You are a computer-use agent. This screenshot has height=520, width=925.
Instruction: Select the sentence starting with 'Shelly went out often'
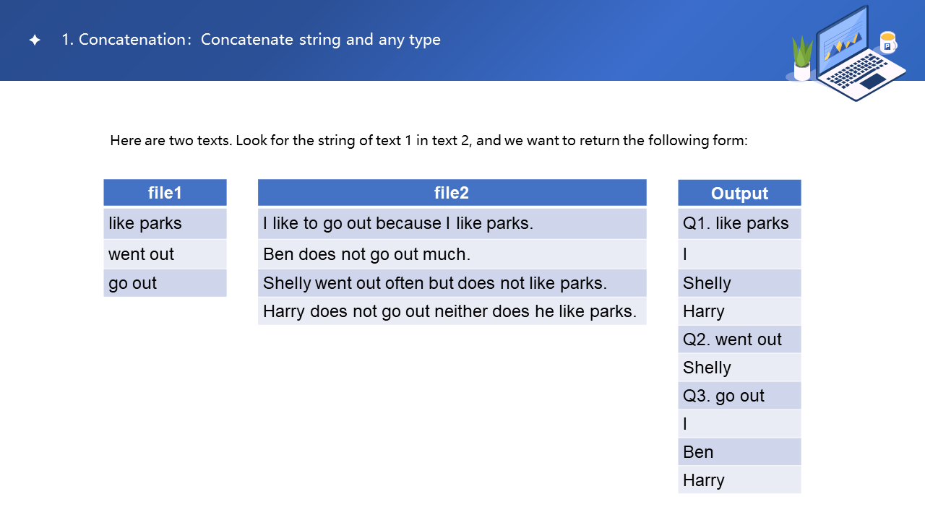452,283
